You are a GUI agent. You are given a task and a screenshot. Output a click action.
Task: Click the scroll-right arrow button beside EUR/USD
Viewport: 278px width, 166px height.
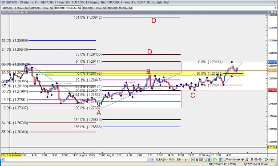pyautogui.click(x=152, y=159)
